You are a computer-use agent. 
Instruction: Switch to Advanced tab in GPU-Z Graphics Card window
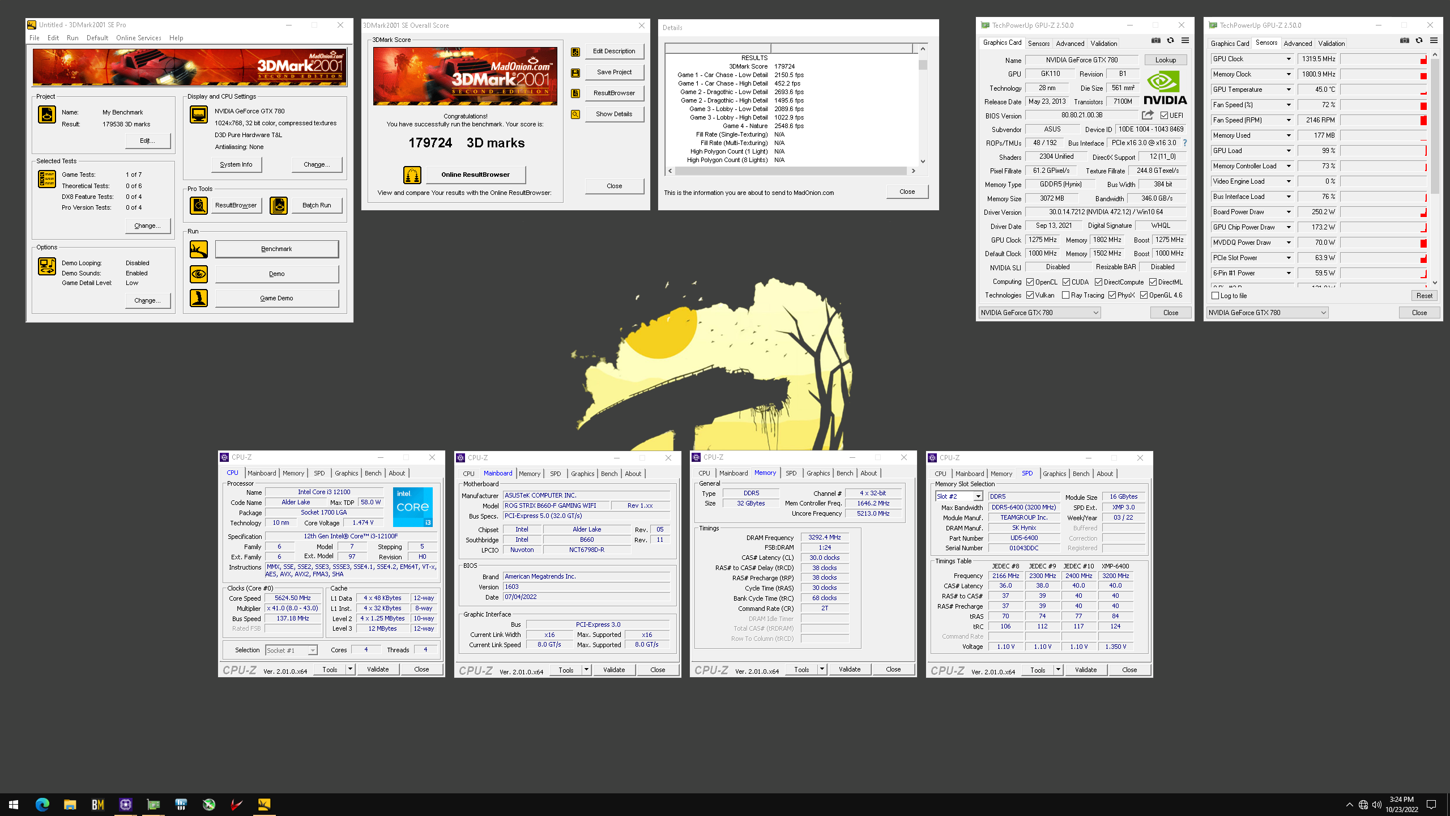coord(1070,43)
